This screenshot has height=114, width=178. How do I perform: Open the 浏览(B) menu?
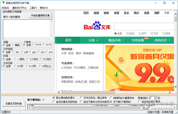(5, 8)
